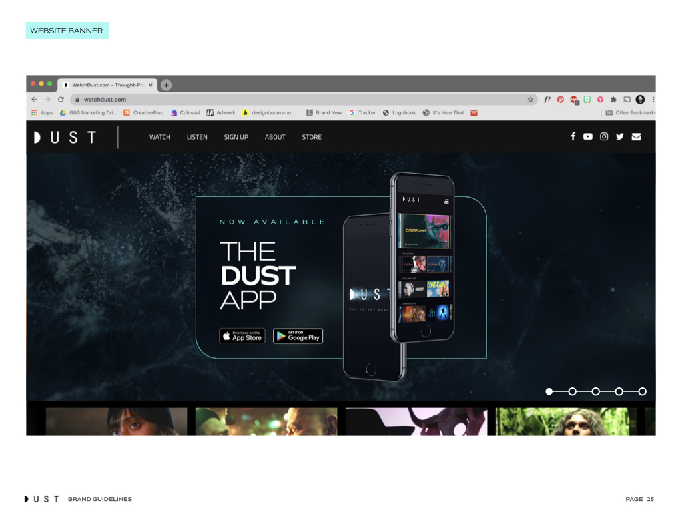Open the DUST Facebook page icon
This screenshot has width=682, height=511.
click(573, 136)
